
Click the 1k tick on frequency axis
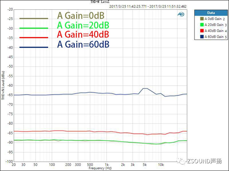coord(107,164)
